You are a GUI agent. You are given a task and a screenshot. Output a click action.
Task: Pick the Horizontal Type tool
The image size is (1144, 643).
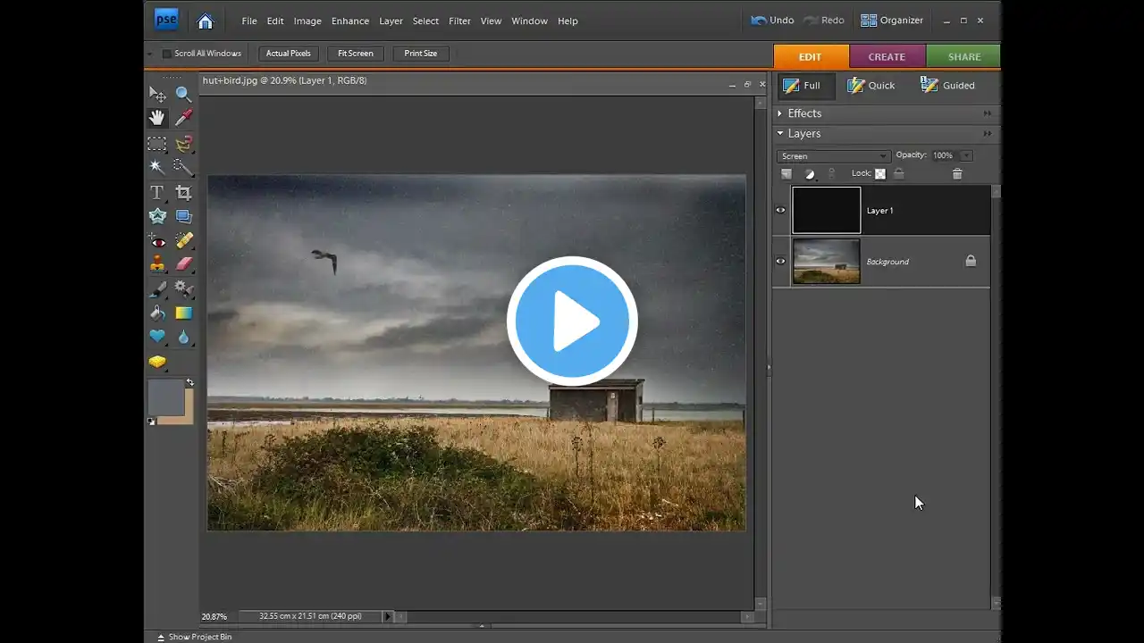pos(157,193)
